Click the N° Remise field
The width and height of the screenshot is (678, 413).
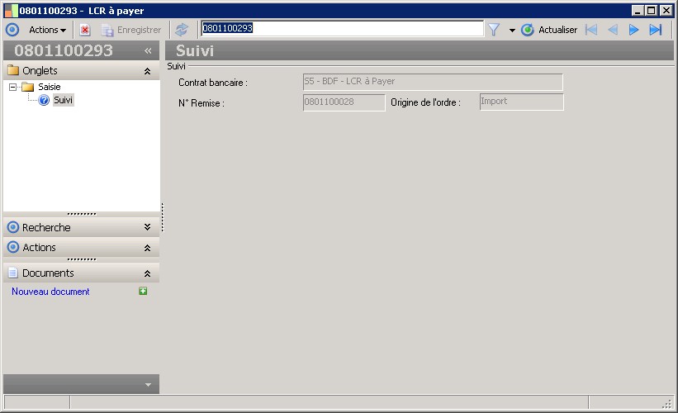[x=344, y=102]
